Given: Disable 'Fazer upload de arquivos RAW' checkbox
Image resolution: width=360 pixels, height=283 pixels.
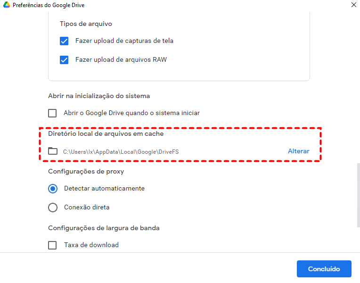Looking at the screenshot, I should click(65, 60).
